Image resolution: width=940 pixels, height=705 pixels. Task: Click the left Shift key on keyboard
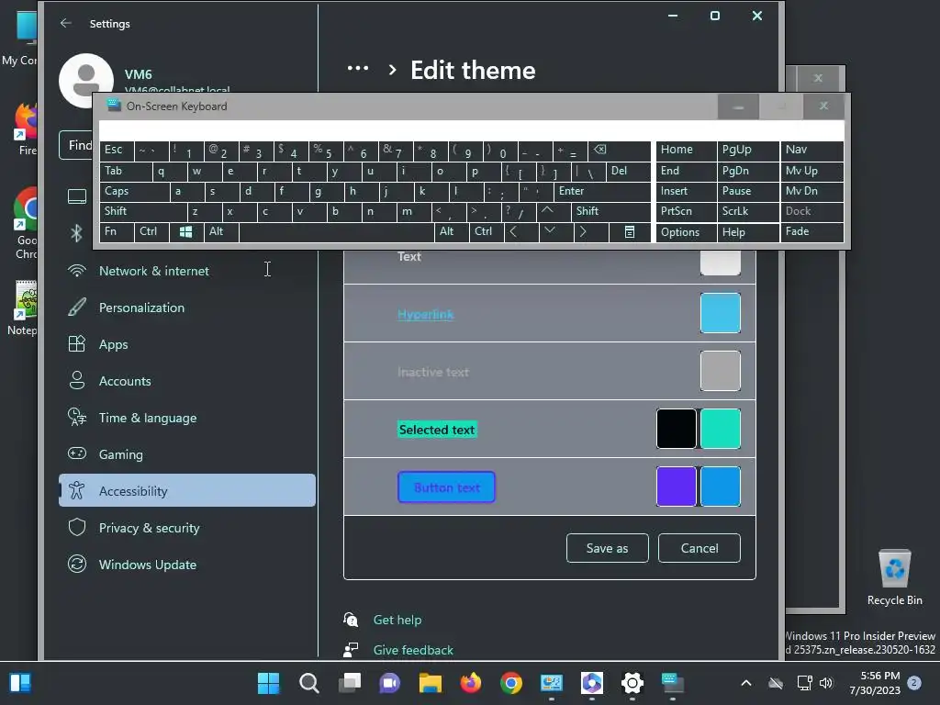coord(143,212)
